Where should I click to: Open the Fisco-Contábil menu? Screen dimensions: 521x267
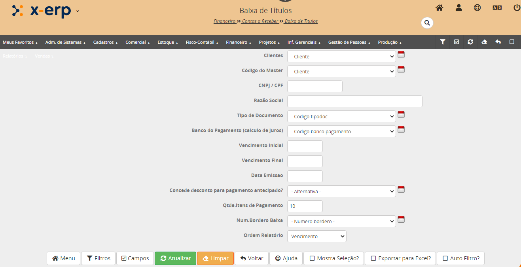[201, 42]
